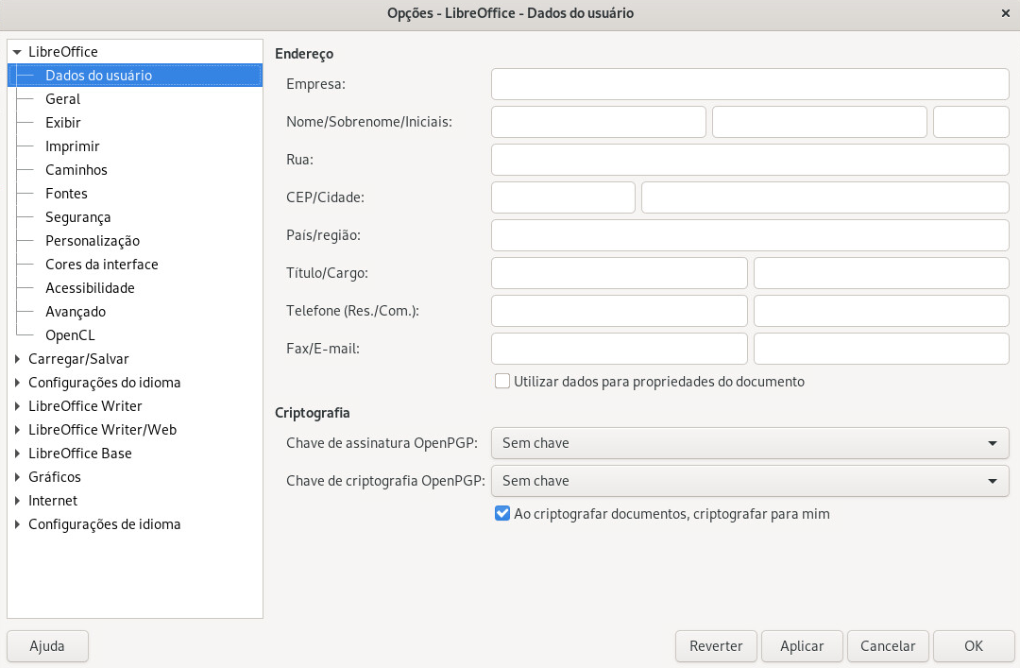Open Chave de assinatura OpenPGP dropdown
Screen dimensions: 1020x668
pos(750,443)
